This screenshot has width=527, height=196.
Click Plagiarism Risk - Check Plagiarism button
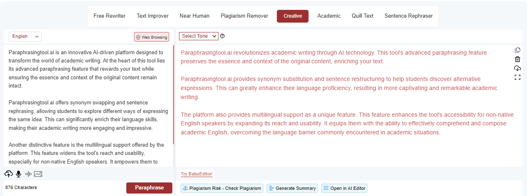click(222, 188)
